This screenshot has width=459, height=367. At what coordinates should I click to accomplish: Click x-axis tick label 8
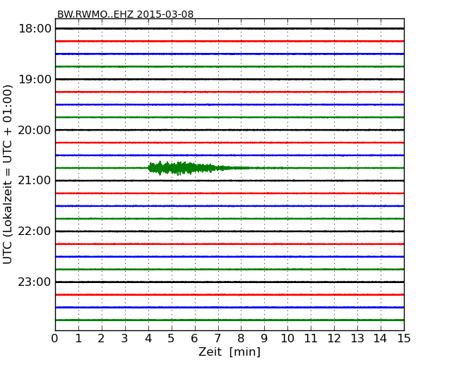(241, 339)
